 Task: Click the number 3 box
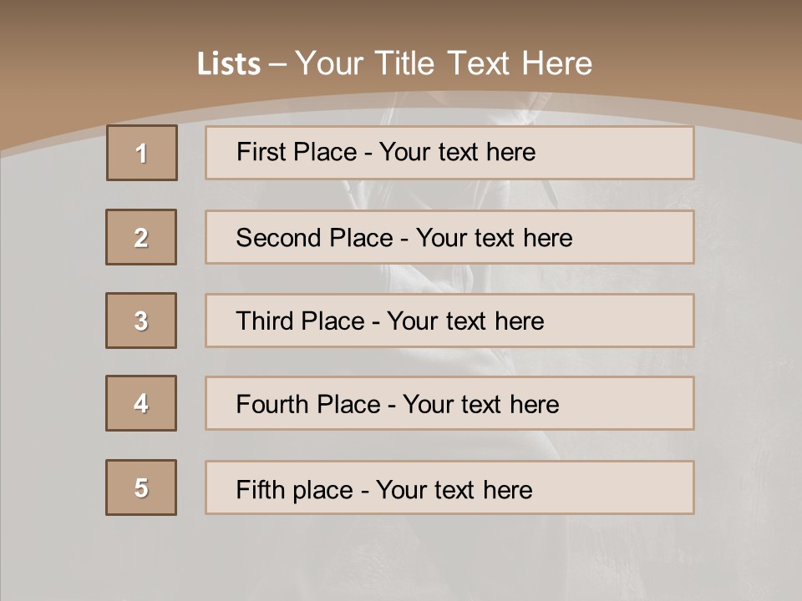[141, 321]
